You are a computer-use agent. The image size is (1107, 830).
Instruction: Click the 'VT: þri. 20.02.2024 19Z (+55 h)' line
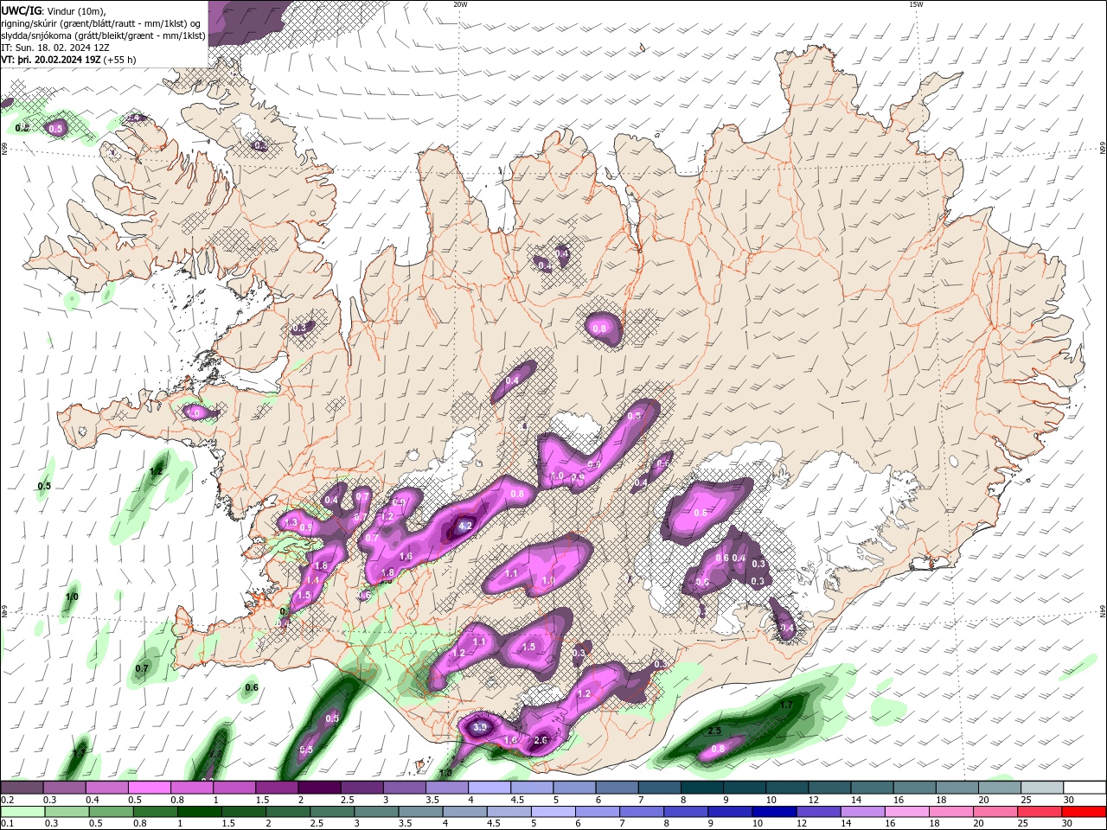point(68,60)
